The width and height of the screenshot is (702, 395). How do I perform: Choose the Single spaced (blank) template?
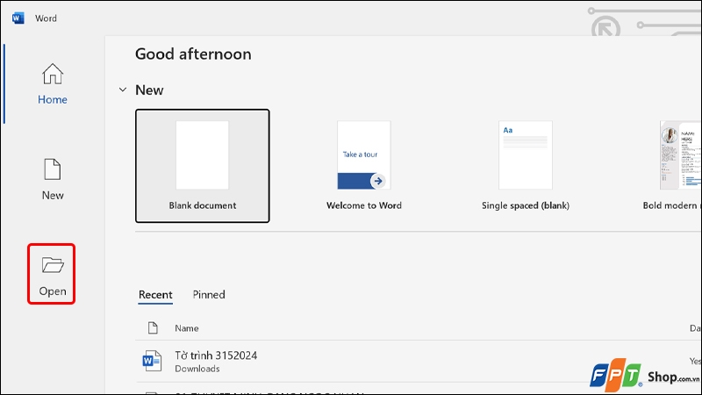526,165
